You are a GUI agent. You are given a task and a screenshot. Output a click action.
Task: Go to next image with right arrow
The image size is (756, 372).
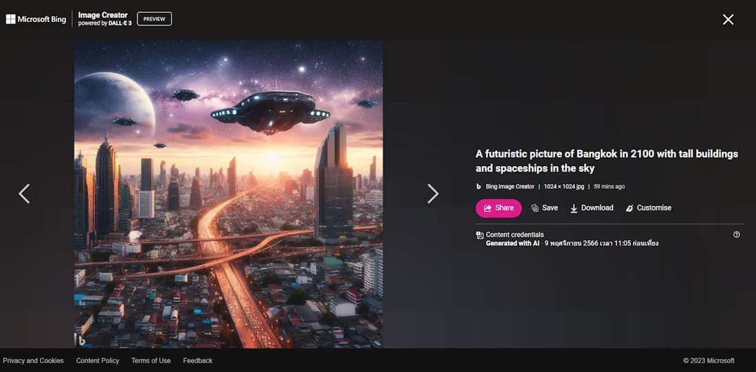click(x=432, y=194)
